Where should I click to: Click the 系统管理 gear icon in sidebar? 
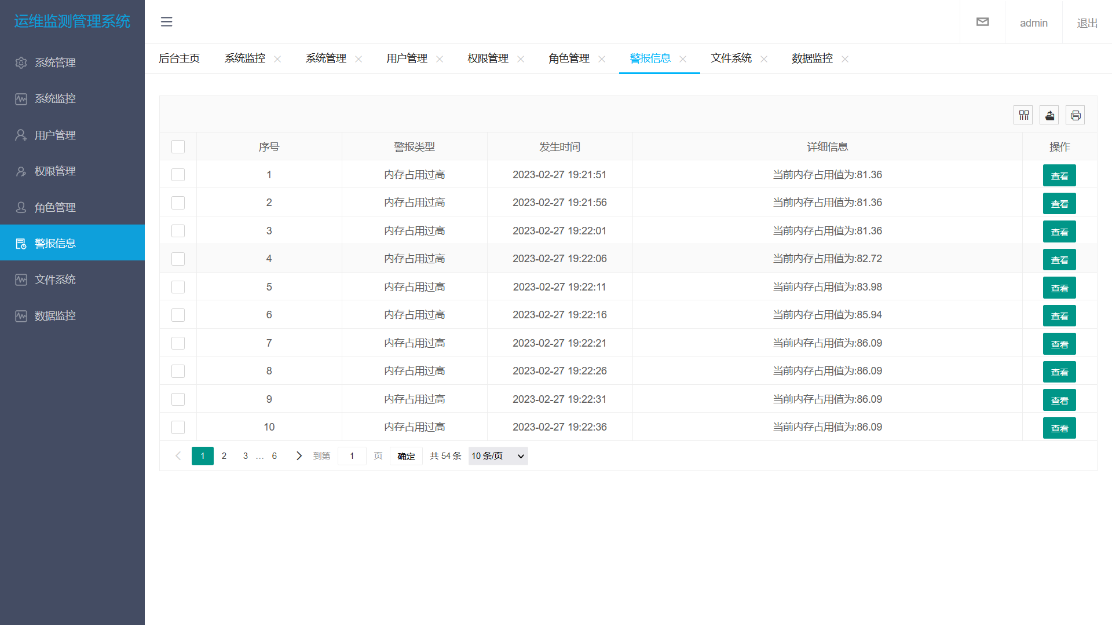coord(21,62)
